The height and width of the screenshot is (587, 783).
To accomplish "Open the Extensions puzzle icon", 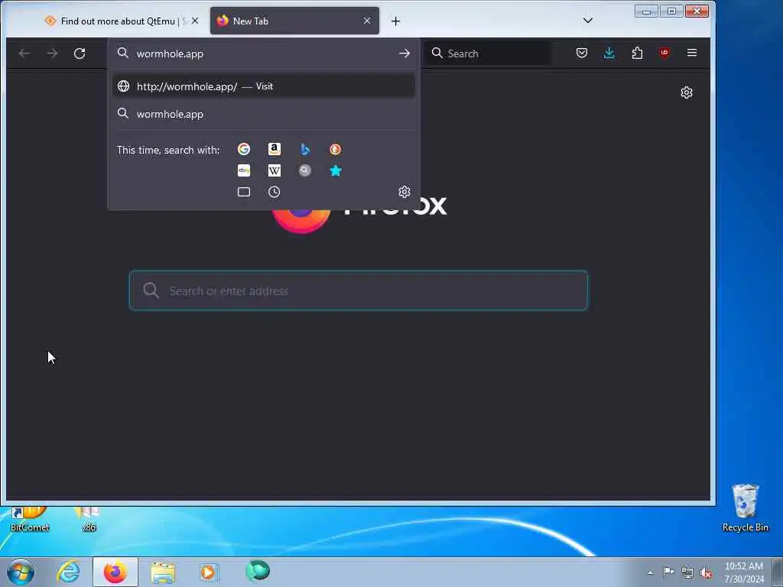I will [x=637, y=53].
